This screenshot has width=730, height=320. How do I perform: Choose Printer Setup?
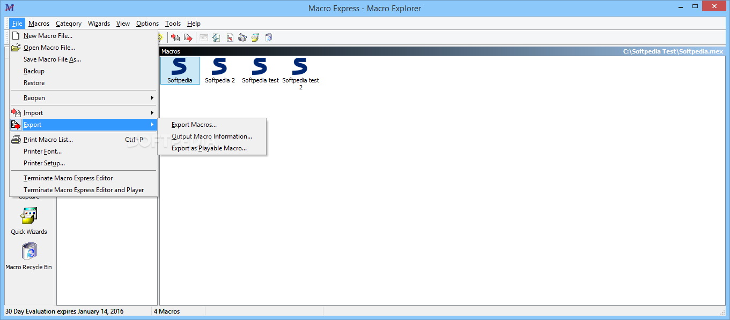[83, 163]
